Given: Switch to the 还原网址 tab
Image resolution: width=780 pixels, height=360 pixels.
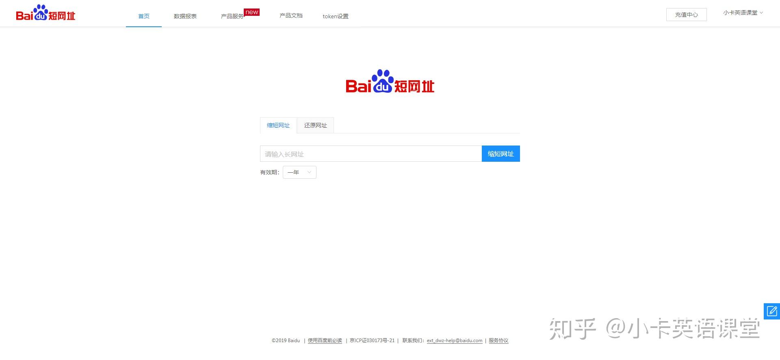Looking at the screenshot, I should click(316, 125).
